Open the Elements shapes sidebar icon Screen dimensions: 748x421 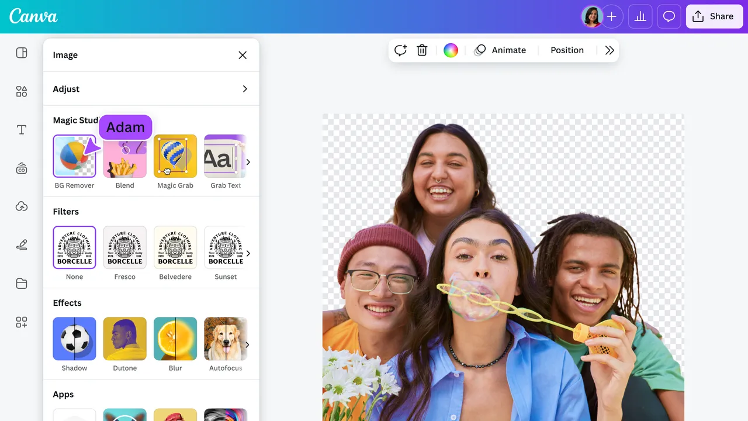pyautogui.click(x=22, y=91)
